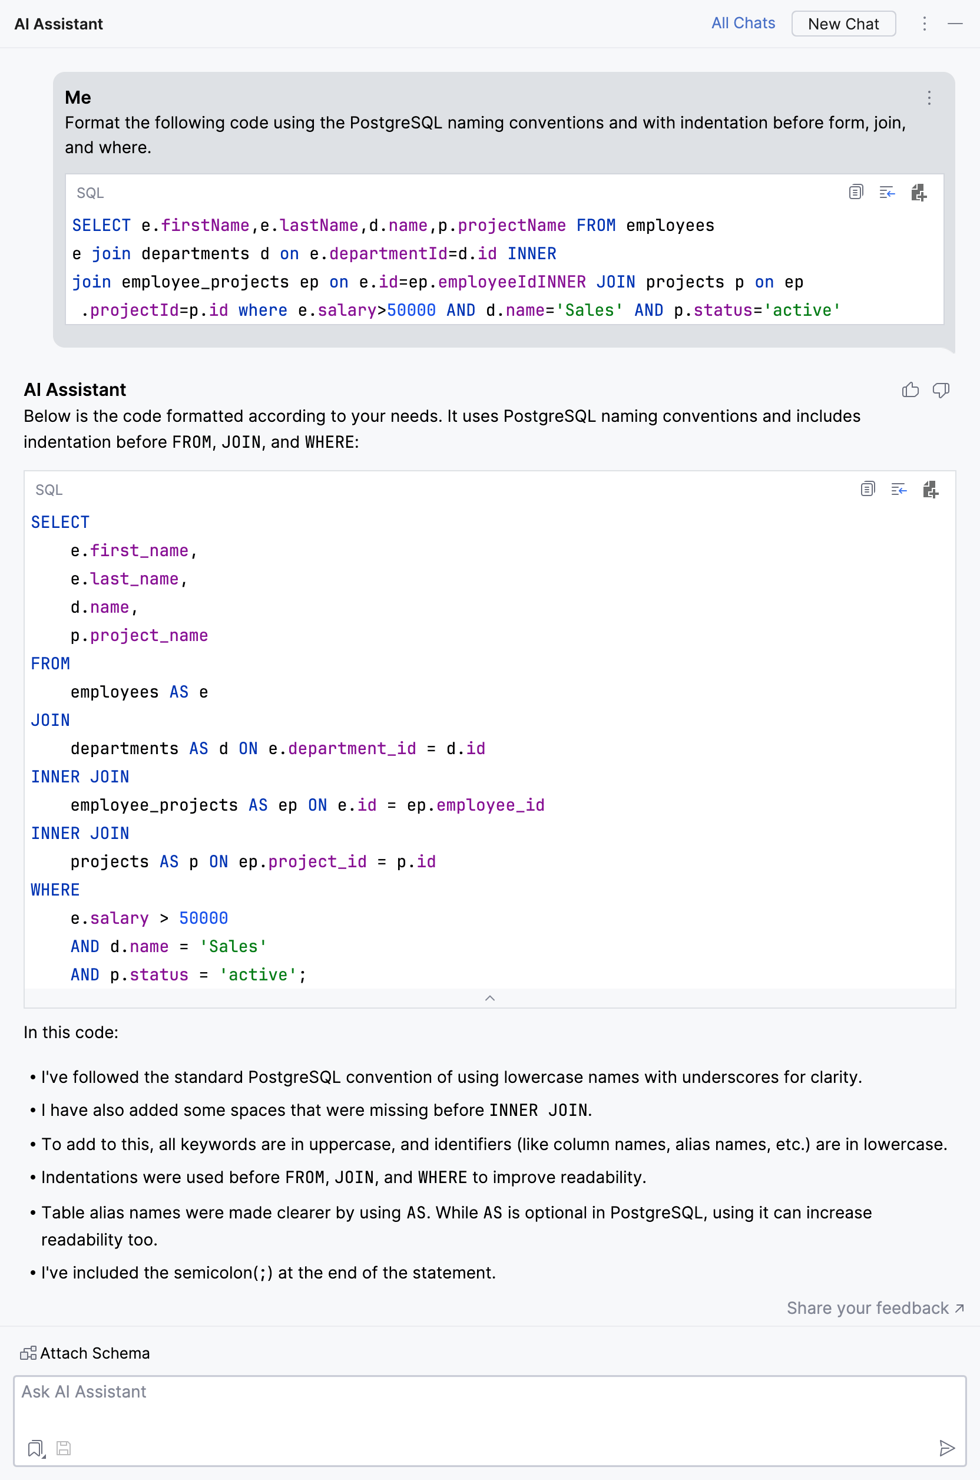Start a New Chat
This screenshot has width=980, height=1480.
click(x=844, y=24)
